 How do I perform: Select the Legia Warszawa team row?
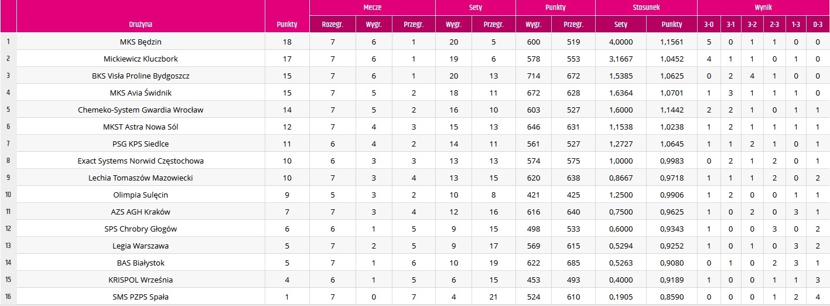click(415, 246)
